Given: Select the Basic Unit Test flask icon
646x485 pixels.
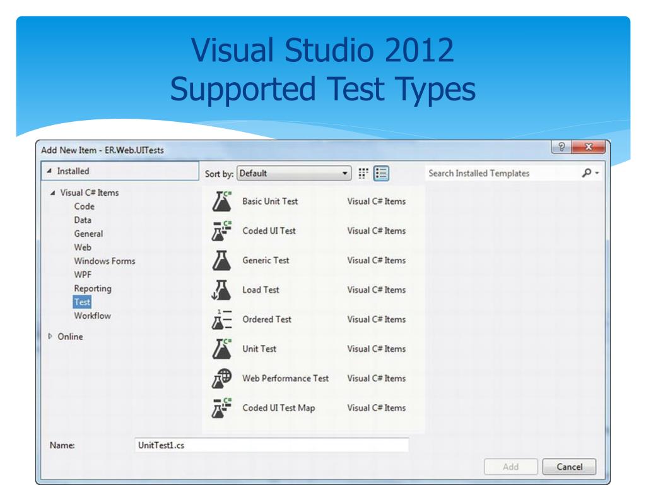Looking at the screenshot, I should 222,201.
